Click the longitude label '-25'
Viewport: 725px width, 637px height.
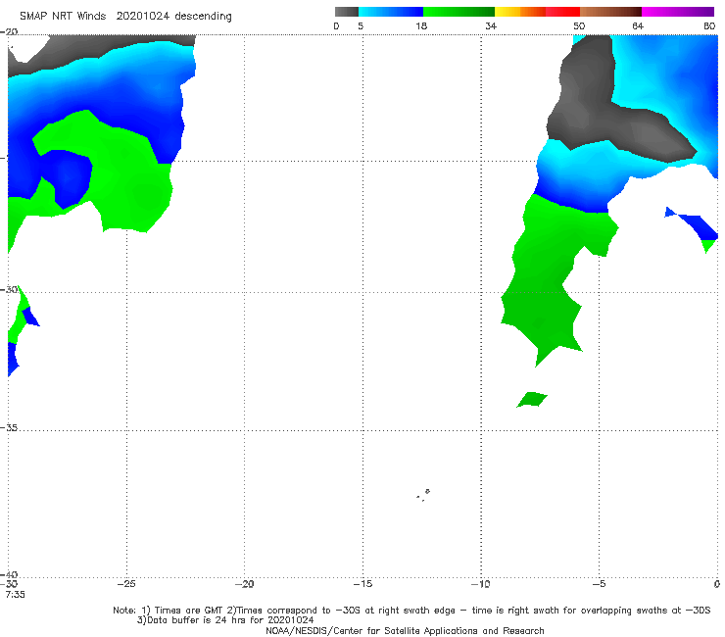pos(126,584)
